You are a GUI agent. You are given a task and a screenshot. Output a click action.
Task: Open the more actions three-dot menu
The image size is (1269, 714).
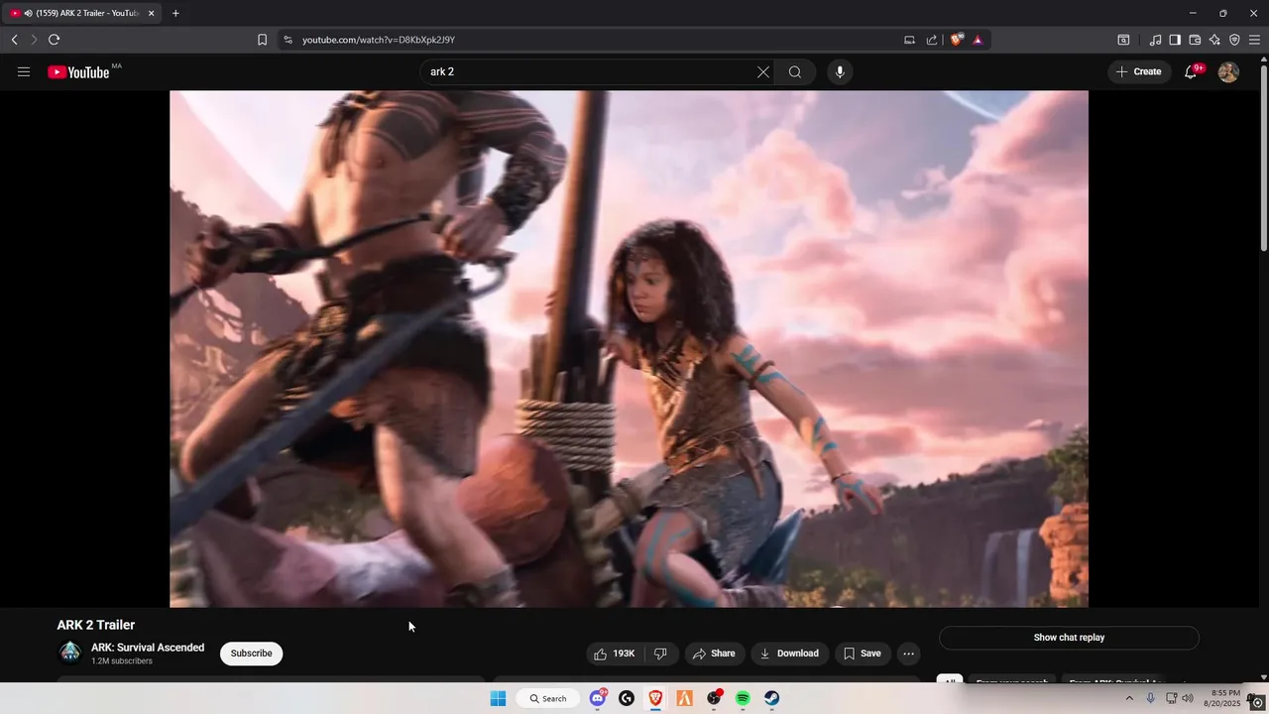(908, 654)
